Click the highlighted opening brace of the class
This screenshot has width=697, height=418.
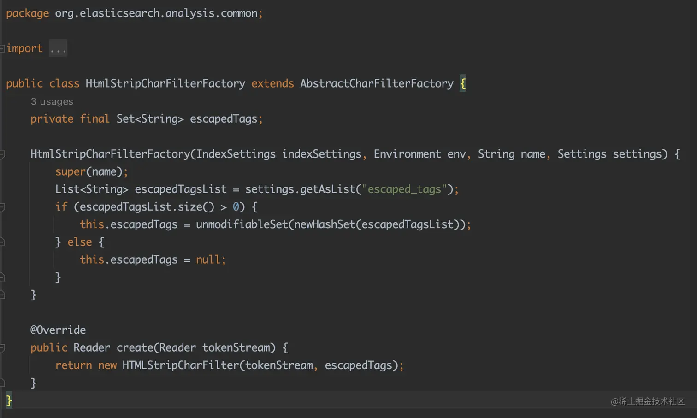click(463, 84)
